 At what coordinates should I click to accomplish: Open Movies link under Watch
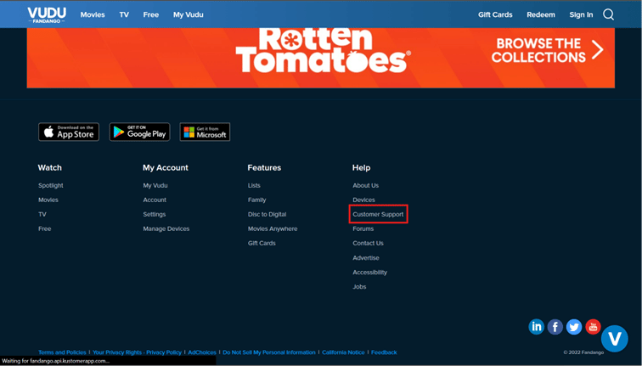(x=48, y=200)
